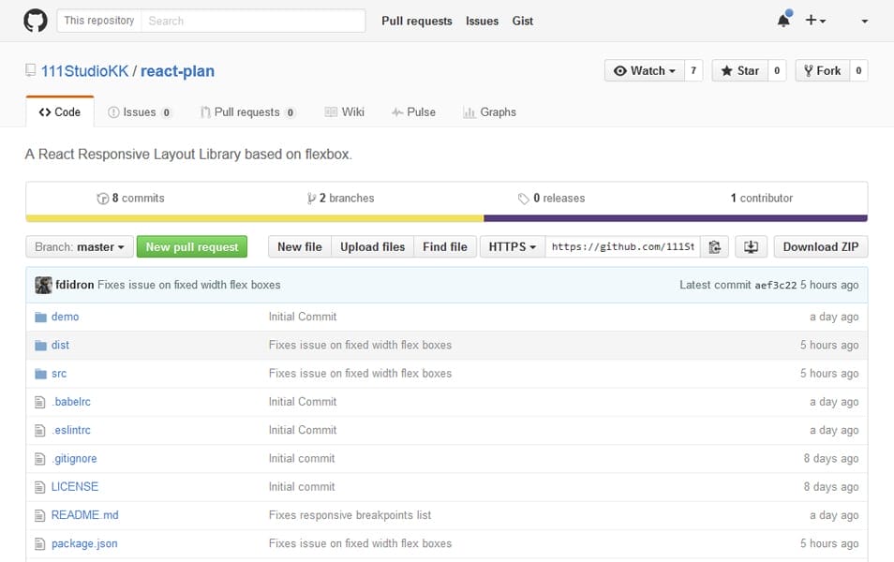Open the dist folder
Screen dimensions: 894x562
tap(60, 346)
